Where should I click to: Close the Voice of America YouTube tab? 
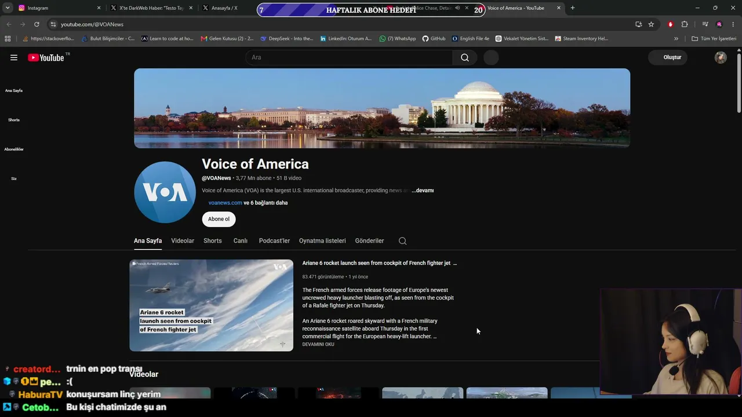(x=559, y=8)
